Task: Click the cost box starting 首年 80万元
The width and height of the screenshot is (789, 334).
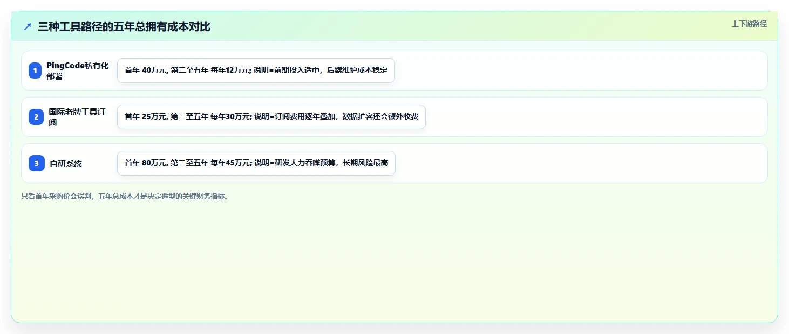Action: point(256,163)
